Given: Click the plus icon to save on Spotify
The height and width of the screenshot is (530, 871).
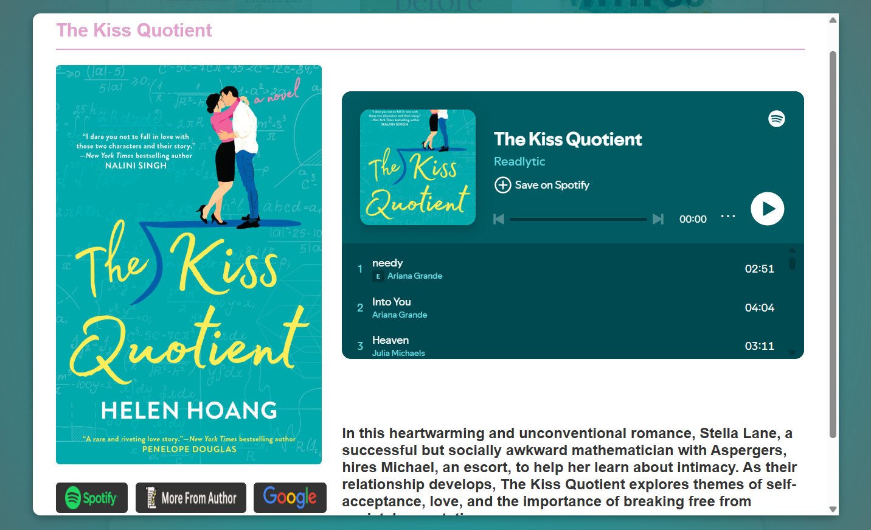Looking at the screenshot, I should [x=502, y=185].
